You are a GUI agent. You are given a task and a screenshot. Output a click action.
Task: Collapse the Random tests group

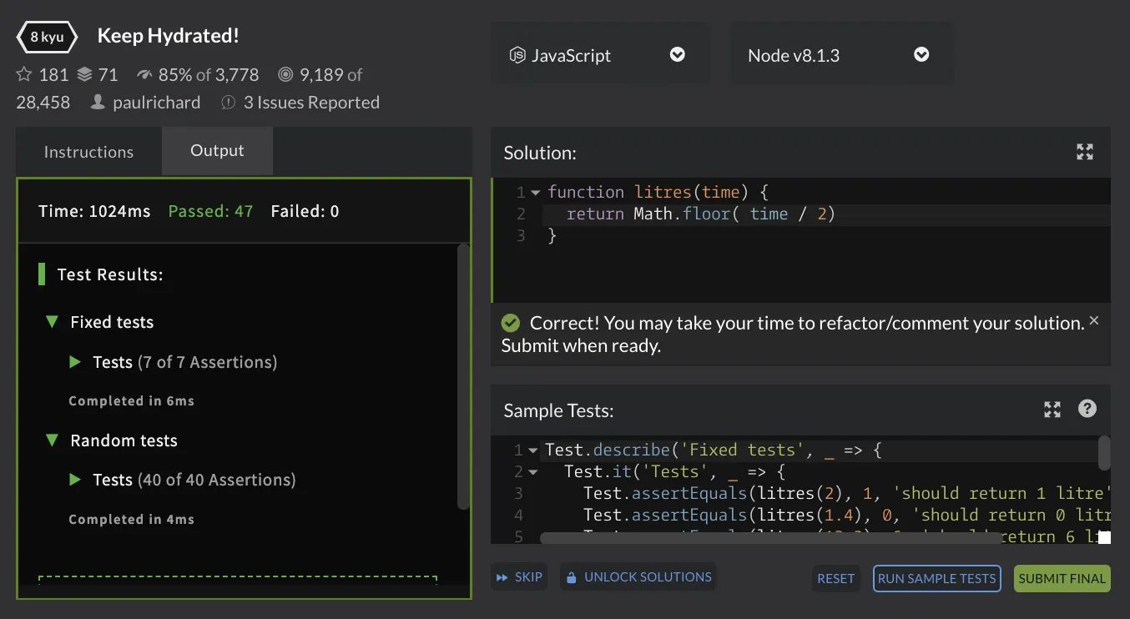point(53,440)
